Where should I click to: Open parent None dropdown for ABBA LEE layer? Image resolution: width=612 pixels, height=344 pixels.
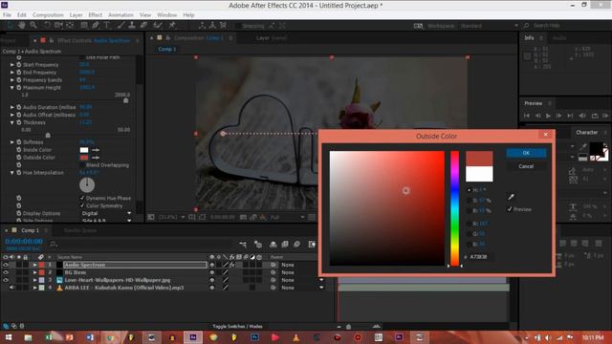click(x=302, y=288)
